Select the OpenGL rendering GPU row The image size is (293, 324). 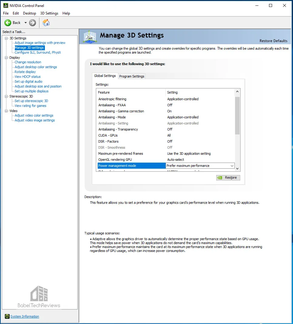[166, 160]
